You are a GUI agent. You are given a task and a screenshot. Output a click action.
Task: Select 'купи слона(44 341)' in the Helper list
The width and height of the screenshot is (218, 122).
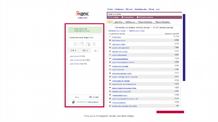coord(77,56)
